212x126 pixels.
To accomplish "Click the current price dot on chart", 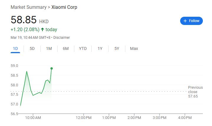I will point(52,68).
